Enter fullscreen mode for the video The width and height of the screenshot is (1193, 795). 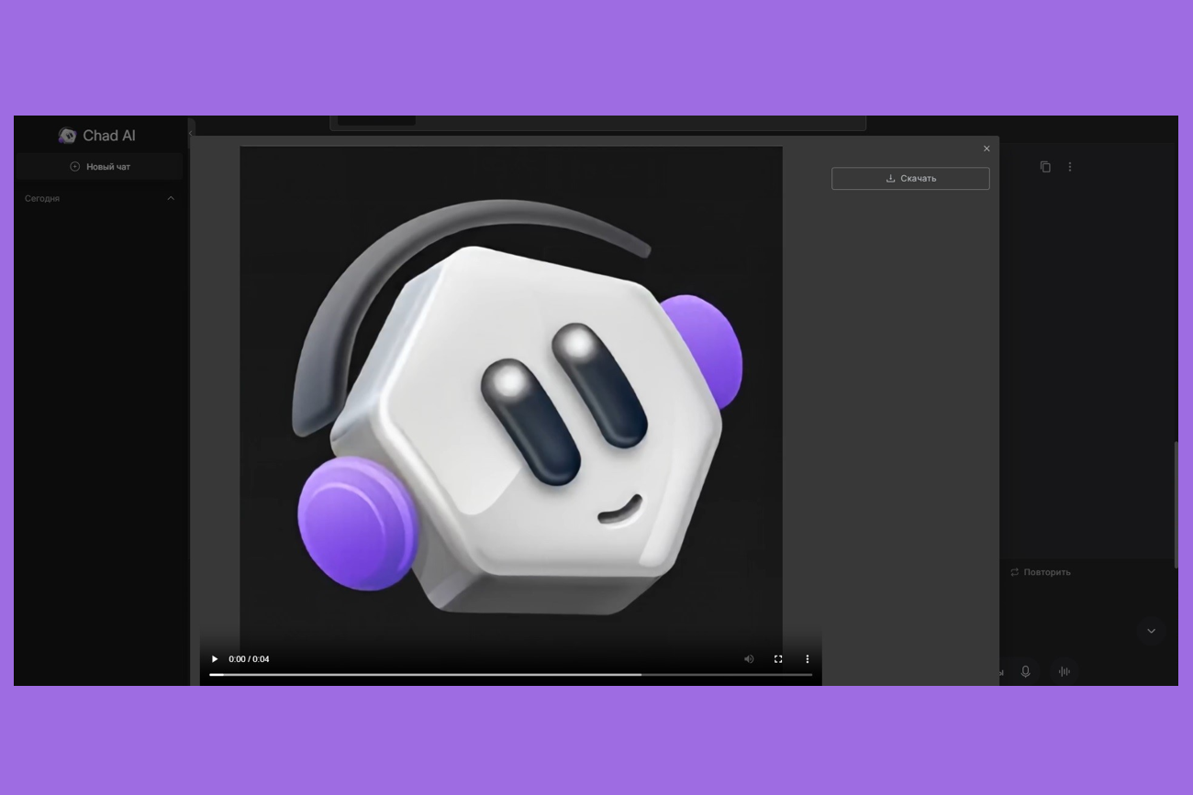pyautogui.click(x=778, y=659)
